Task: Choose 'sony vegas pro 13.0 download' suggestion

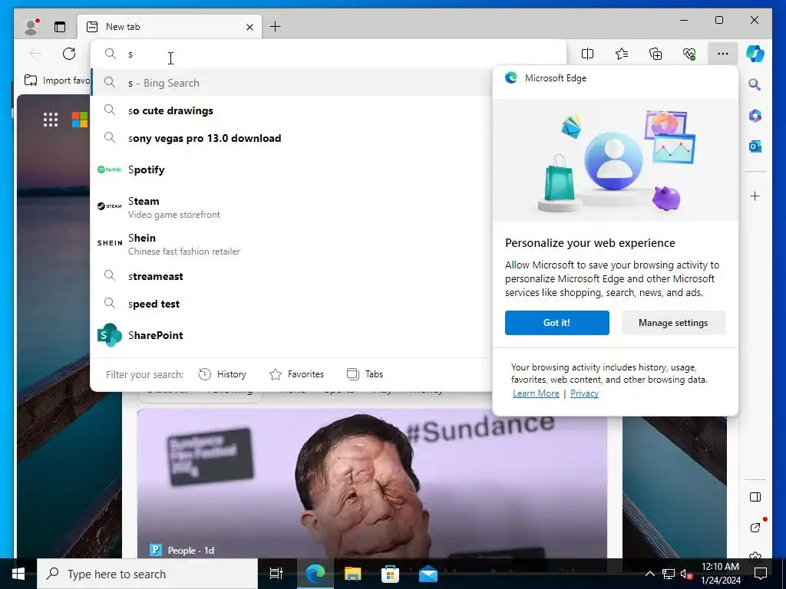Action: (291, 138)
